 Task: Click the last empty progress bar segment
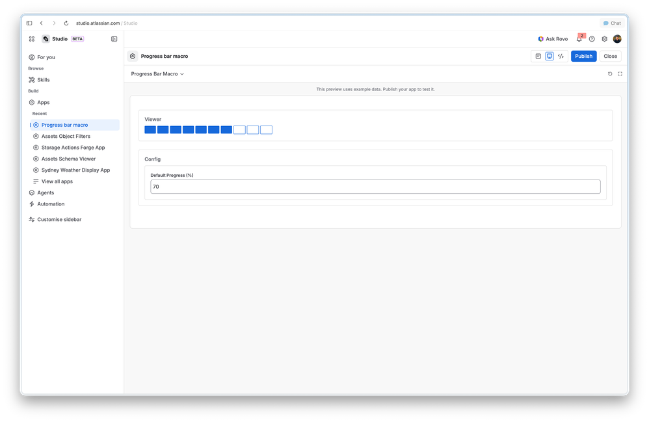266,130
